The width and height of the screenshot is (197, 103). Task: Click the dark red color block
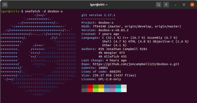click(x=90, y=86)
